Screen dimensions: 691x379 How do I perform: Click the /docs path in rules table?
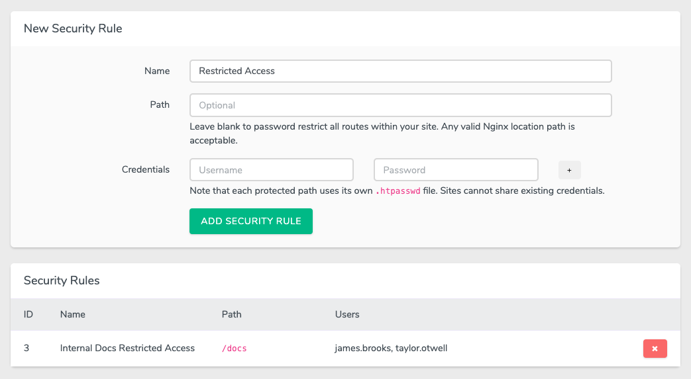[234, 348]
